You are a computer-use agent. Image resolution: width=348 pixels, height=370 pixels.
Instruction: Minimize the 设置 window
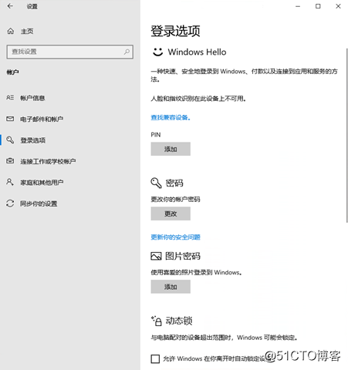point(298,6)
